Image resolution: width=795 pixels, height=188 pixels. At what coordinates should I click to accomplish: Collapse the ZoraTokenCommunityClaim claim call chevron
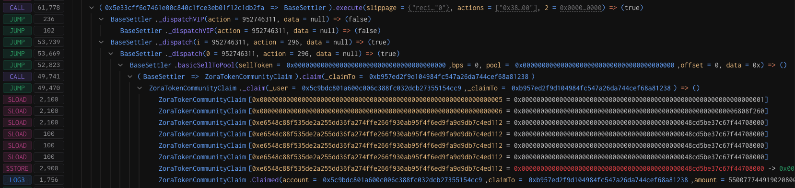pos(130,77)
